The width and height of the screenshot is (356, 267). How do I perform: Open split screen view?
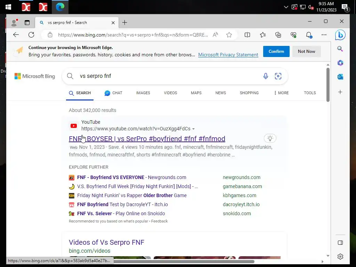coord(247,35)
